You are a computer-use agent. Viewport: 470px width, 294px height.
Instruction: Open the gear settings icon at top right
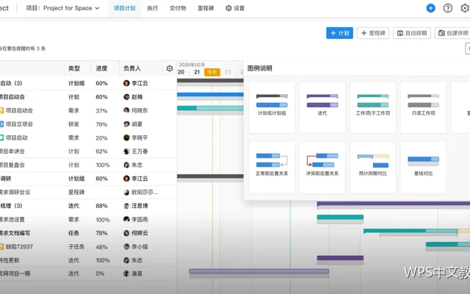(x=465, y=8)
